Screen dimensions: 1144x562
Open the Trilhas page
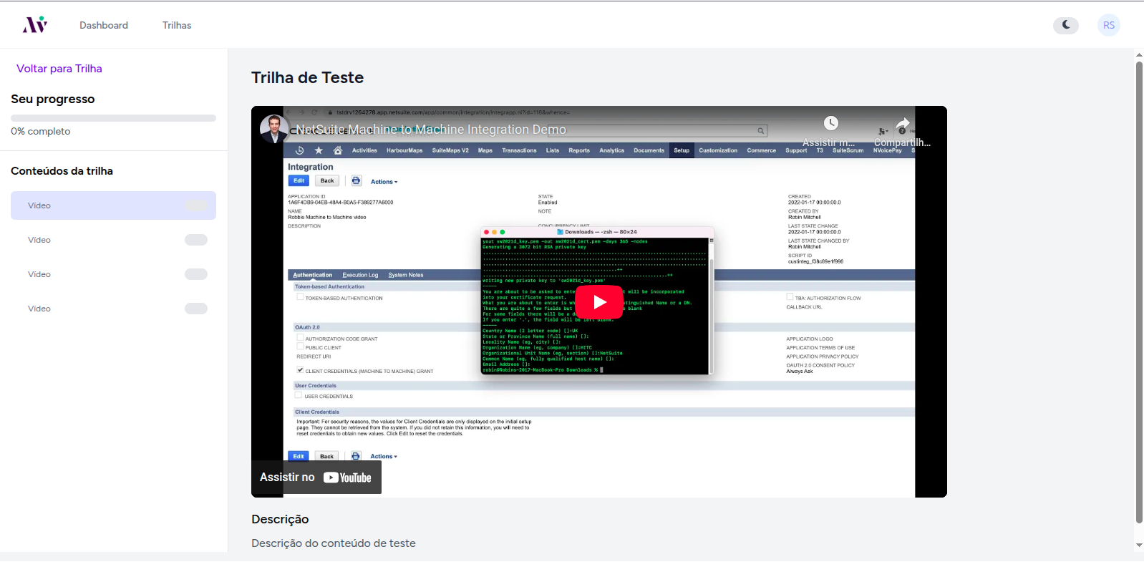(x=177, y=25)
